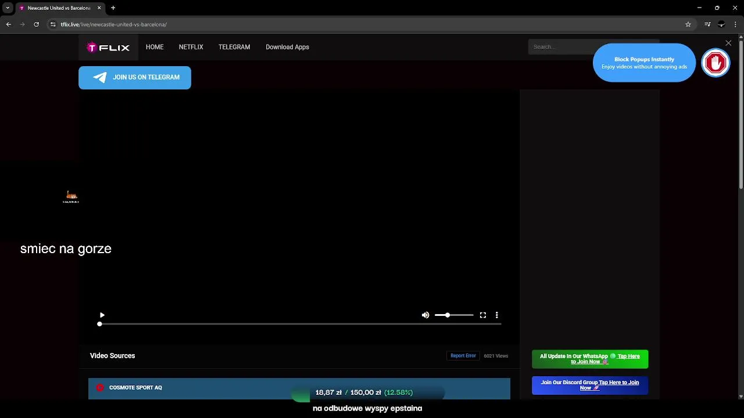Screen dimensions: 744x418
Task: Click the TFLIX logo
Action: [108, 48]
